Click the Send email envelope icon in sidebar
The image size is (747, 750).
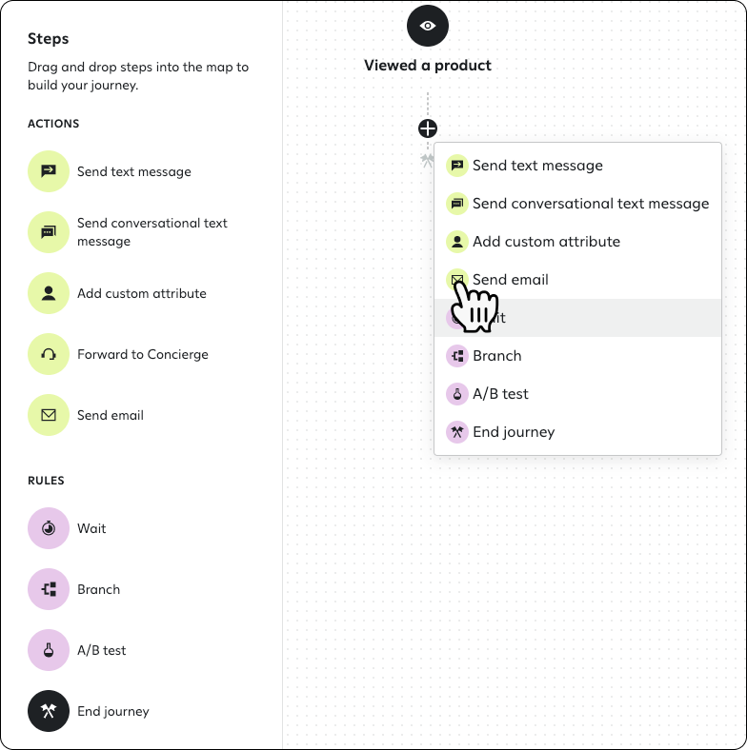(49, 415)
